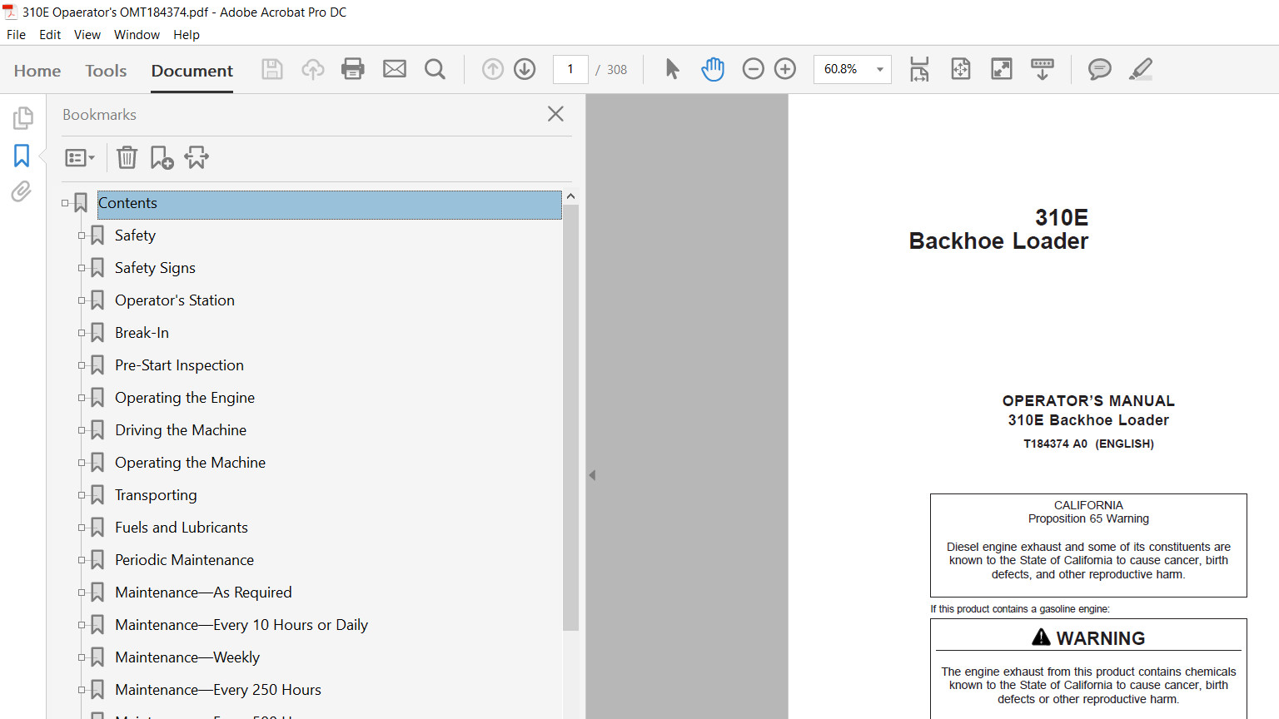Open the Help menu
The width and height of the screenshot is (1279, 719).
(x=187, y=35)
